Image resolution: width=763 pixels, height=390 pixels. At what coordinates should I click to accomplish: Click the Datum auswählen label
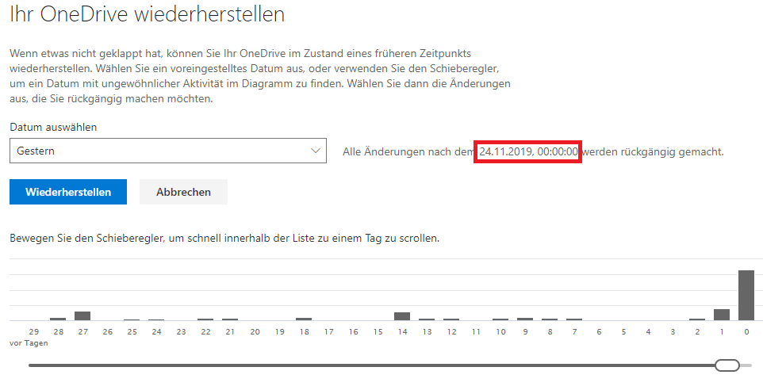[x=53, y=127]
